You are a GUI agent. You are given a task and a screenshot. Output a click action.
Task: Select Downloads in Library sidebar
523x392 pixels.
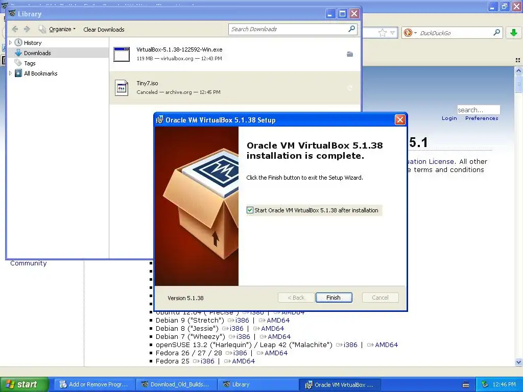click(37, 53)
